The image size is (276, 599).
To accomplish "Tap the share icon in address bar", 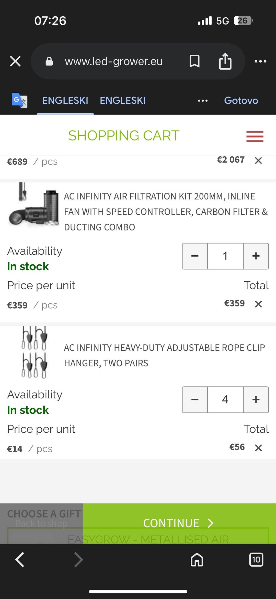I will click(225, 61).
